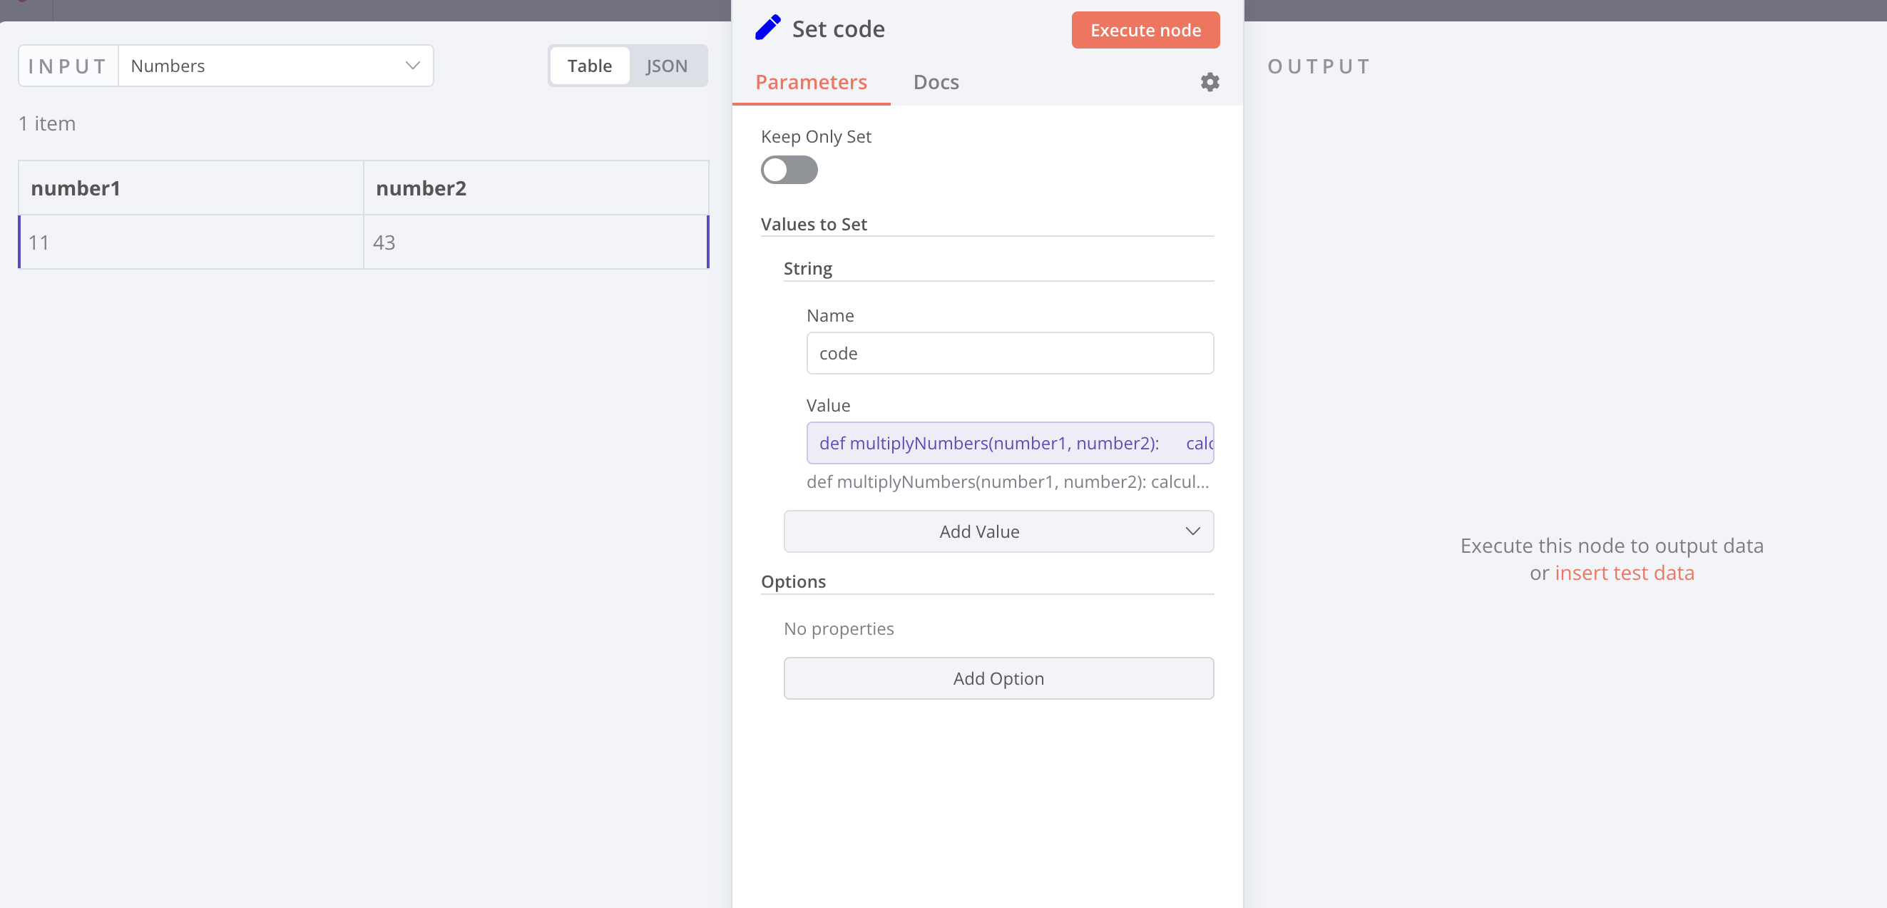Switch input view to Table

589,66
